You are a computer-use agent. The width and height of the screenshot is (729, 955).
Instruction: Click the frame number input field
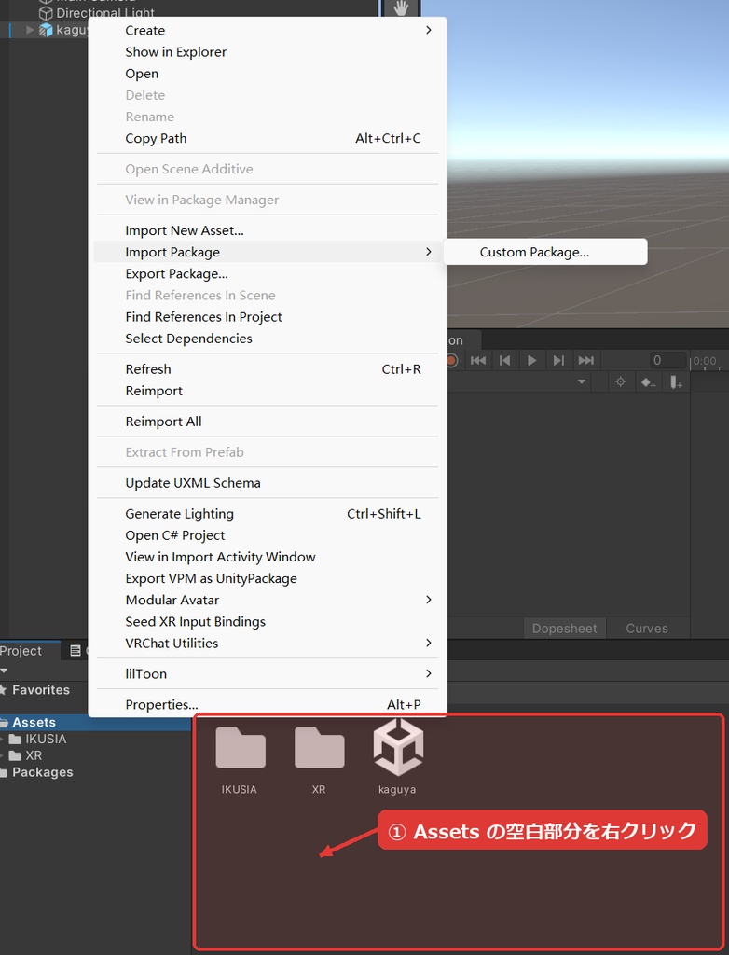pyautogui.click(x=668, y=360)
